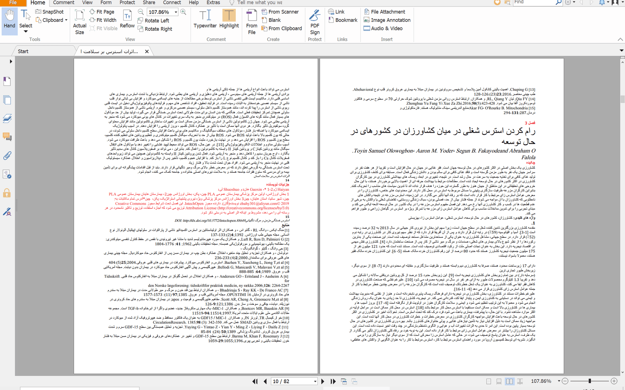Switch to the Comment ribbon tab
Screen dimensions: 625x390
coord(64,3)
